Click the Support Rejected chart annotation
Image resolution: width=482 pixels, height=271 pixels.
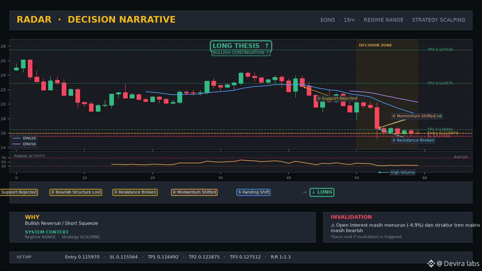[337, 98]
